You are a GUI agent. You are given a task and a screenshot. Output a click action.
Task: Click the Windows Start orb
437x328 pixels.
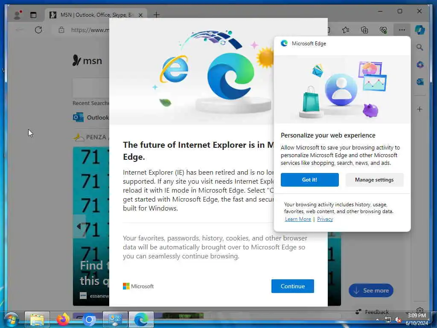tap(11, 319)
